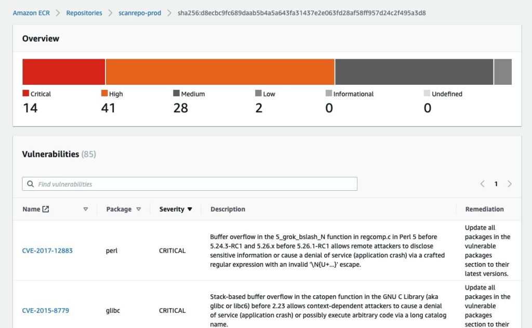Open the Repositories breadcrumb item
The height and width of the screenshot is (328, 532).
84,13
